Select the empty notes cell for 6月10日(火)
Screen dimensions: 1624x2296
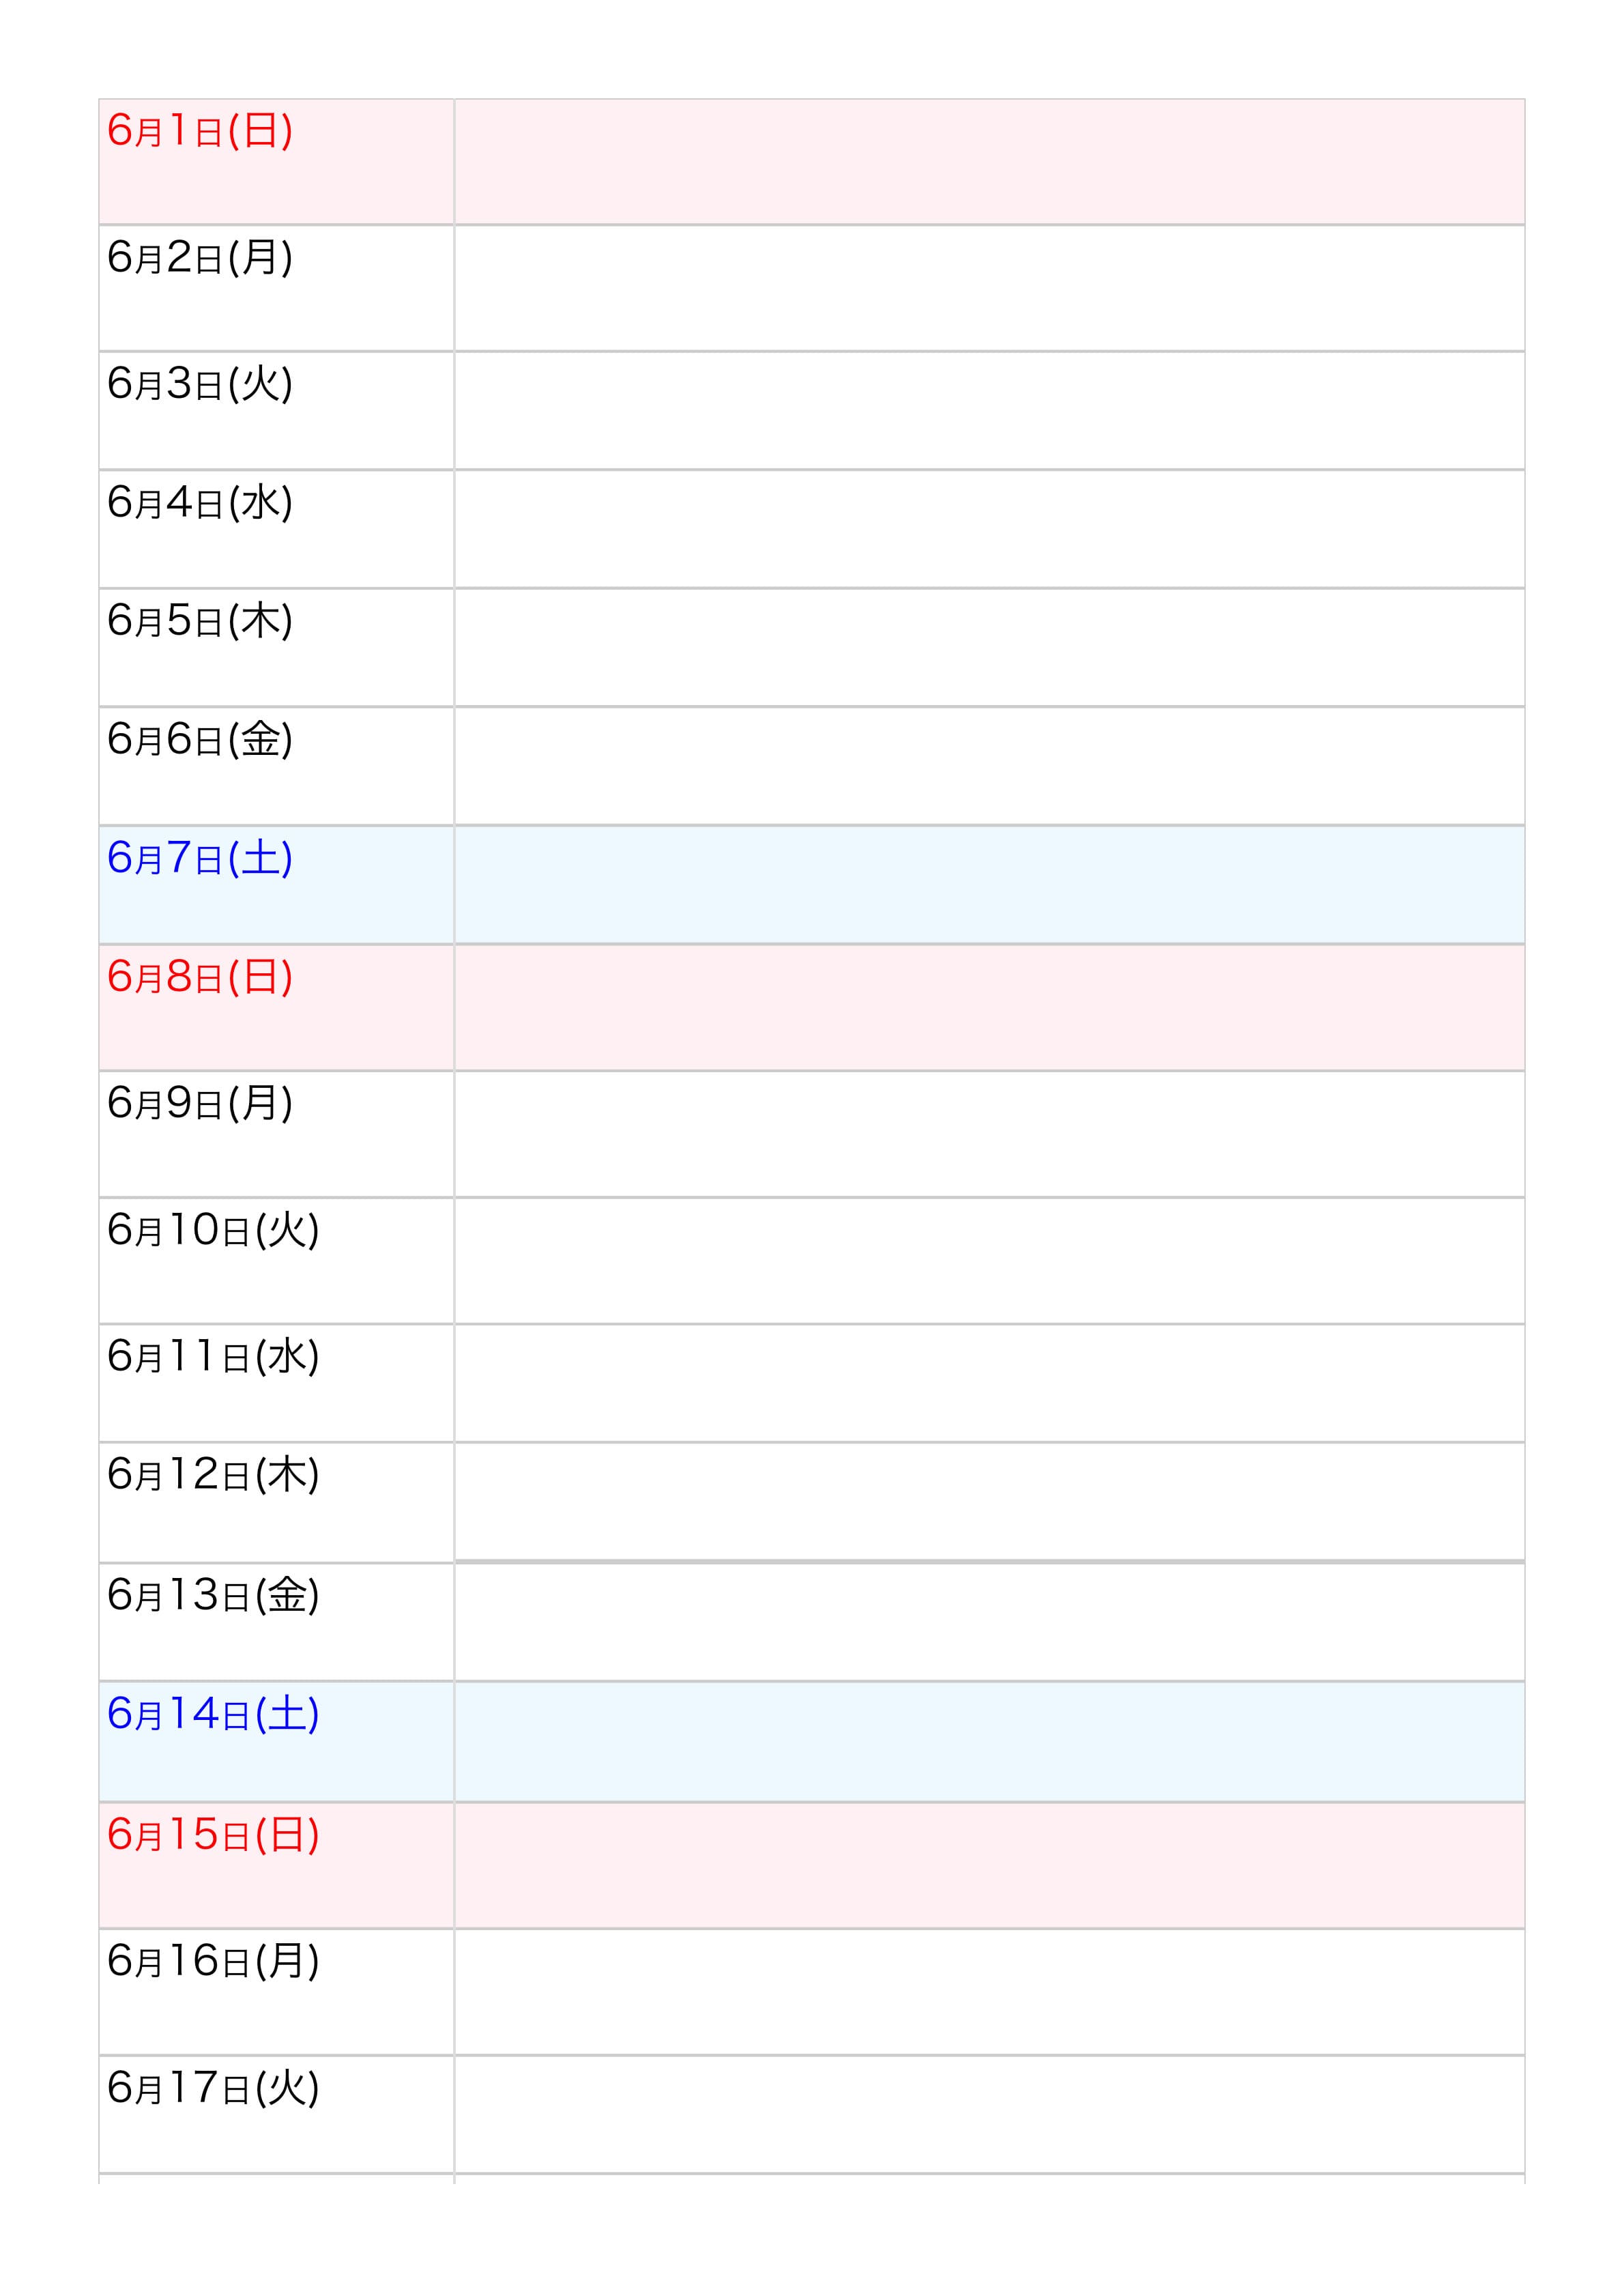point(989,1260)
